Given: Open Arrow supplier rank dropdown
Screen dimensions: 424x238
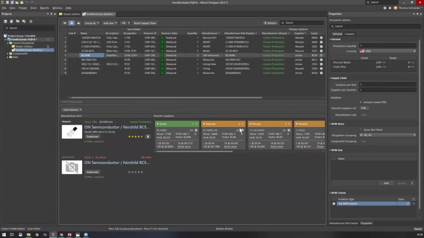Looking at the screenshot, I should 196,124.
